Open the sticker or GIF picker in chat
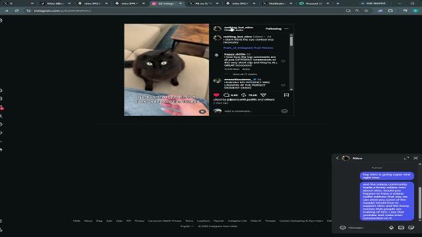 click(411, 228)
